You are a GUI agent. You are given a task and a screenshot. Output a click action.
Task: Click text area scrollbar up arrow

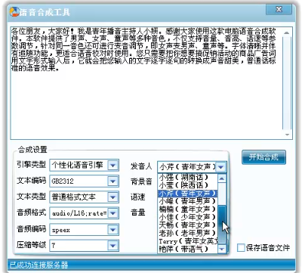[x=287, y=33]
